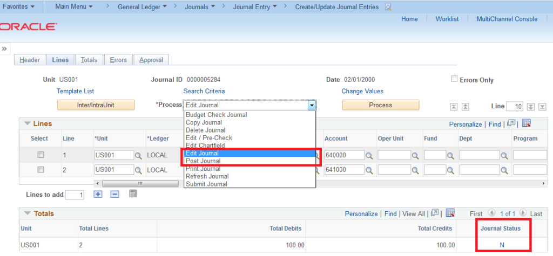
Task: Show next Totals row arrow
Action: [x=523, y=213]
